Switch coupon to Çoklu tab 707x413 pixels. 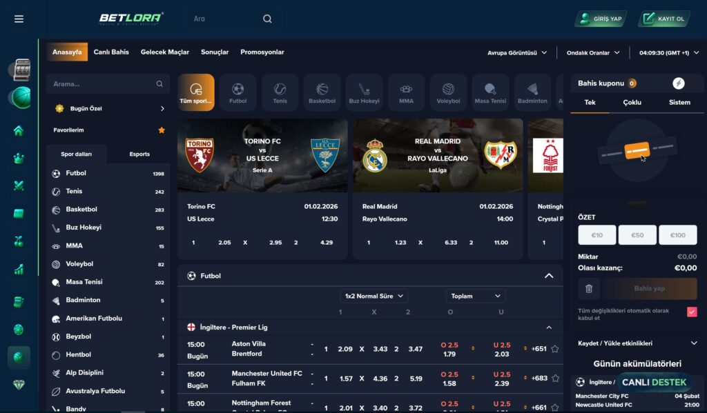632,102
